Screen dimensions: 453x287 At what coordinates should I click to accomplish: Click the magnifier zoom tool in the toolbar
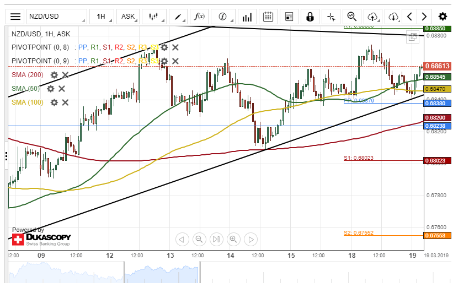352,17
